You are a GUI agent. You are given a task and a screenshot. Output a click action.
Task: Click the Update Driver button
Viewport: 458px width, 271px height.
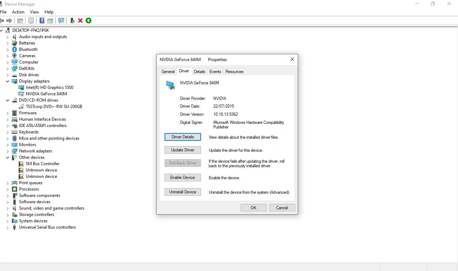click(x=183, y=150)
